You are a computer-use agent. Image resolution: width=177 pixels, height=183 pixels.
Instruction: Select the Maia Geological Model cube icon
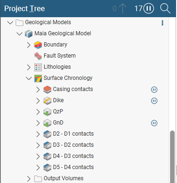tap(29, 33)
